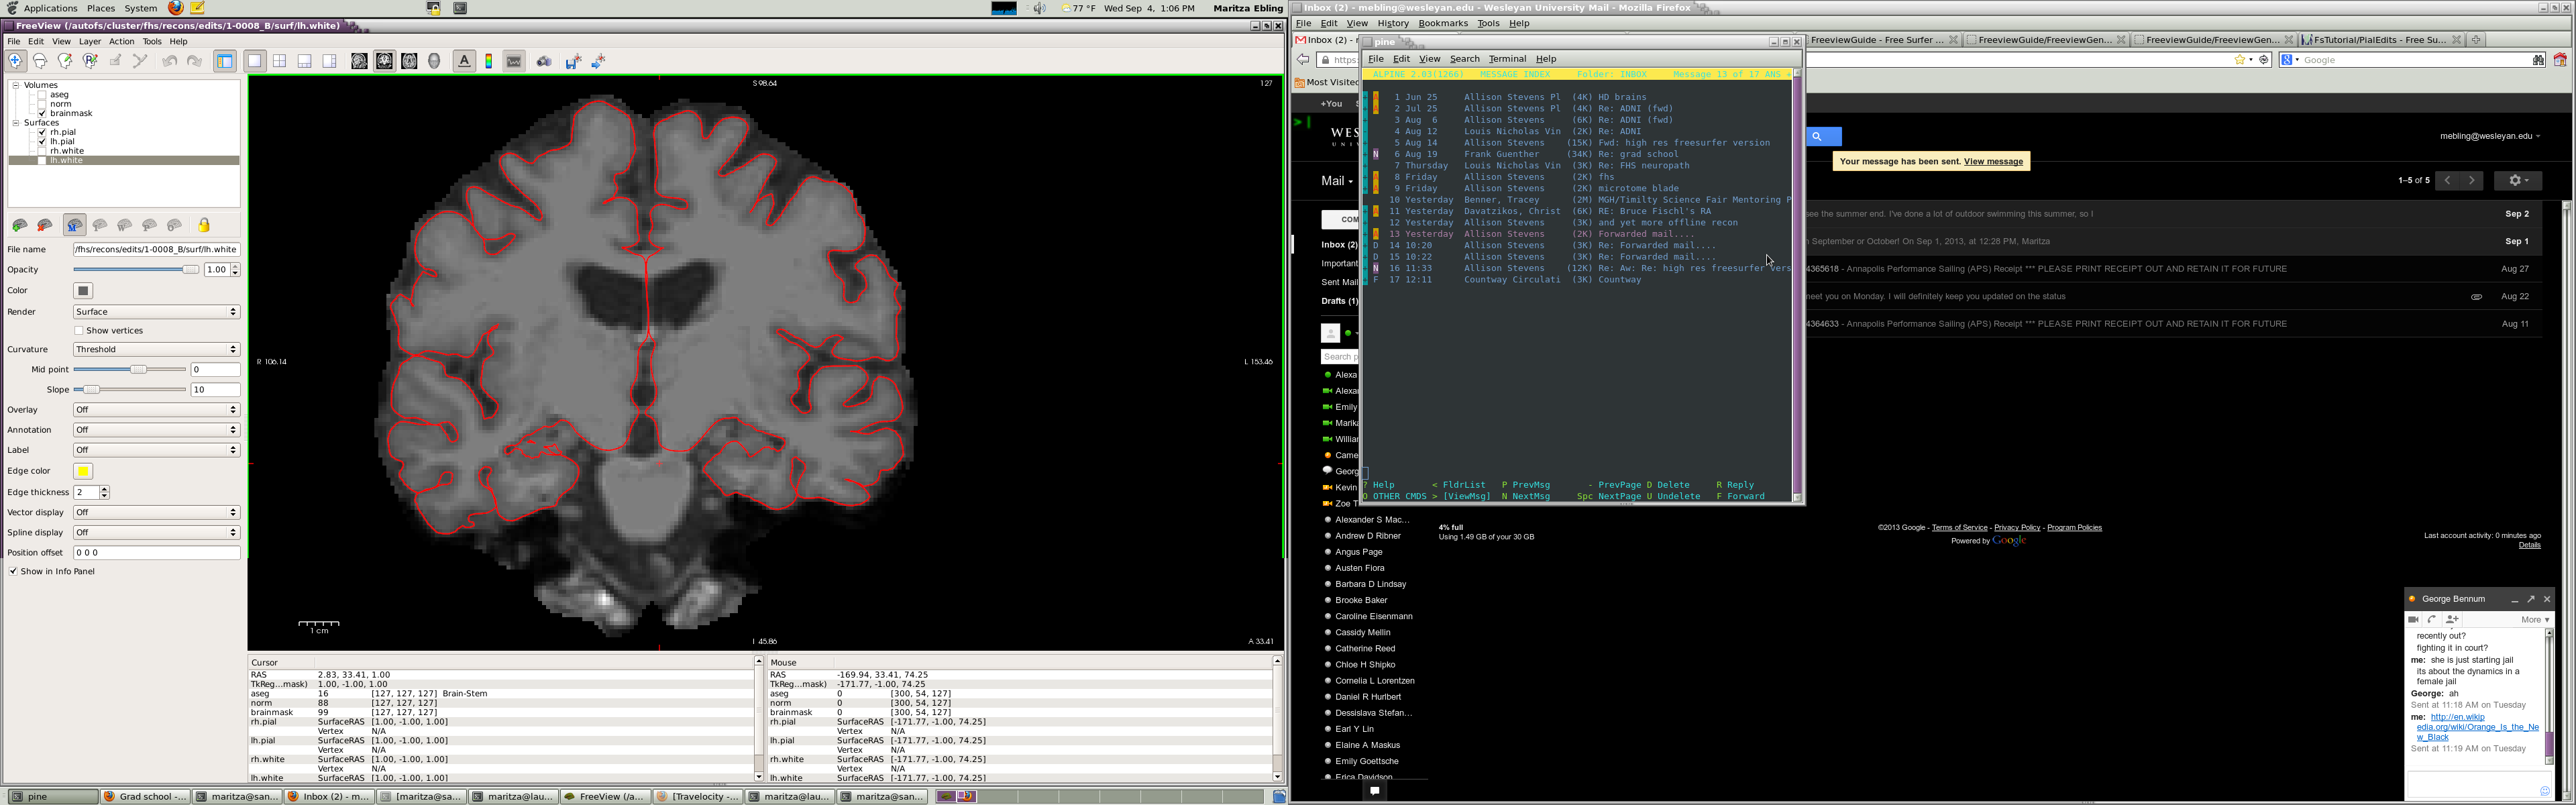This screenshot has width=2576, height=805.
Task: Switch to axial view icon
Action: [x=409, y=61]
